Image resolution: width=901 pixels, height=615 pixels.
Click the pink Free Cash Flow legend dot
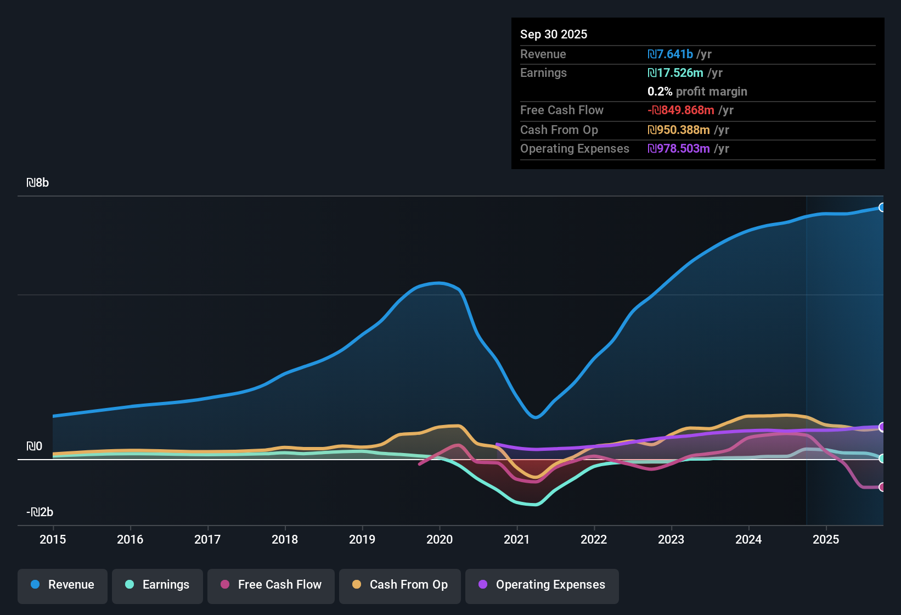click(x=225, y=585)
